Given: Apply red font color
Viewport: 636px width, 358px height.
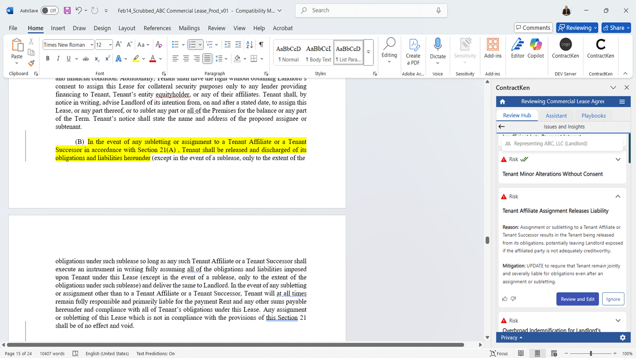Looking at the screenshot, I should click(x=152, y=59).
